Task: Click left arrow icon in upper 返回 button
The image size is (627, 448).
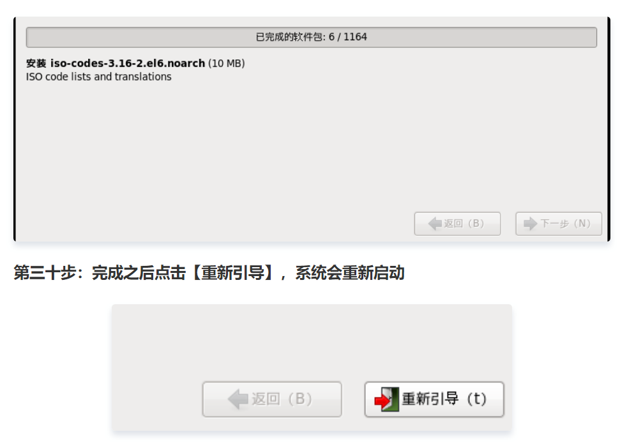Action: coord(435,224)
